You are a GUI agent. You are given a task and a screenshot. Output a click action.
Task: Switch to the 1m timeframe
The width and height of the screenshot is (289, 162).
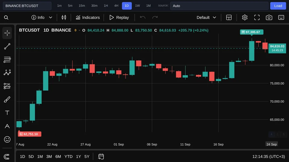pyautogui.click(x=59, y=6)
